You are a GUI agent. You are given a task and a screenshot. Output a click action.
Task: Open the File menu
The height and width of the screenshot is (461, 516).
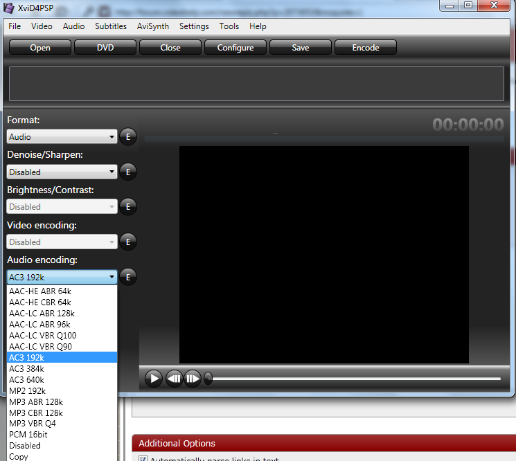click(x=15, y=26)
